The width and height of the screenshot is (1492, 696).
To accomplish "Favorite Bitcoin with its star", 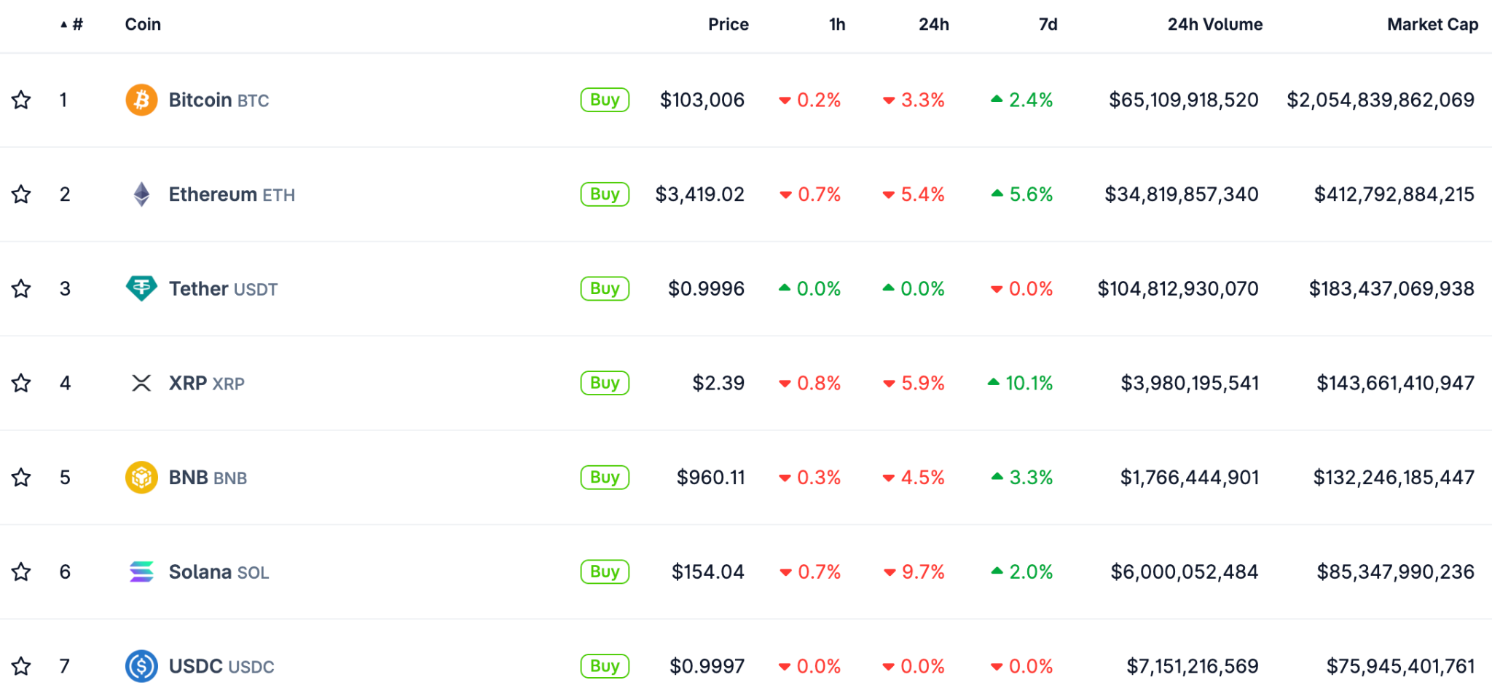I will [22, 100].
